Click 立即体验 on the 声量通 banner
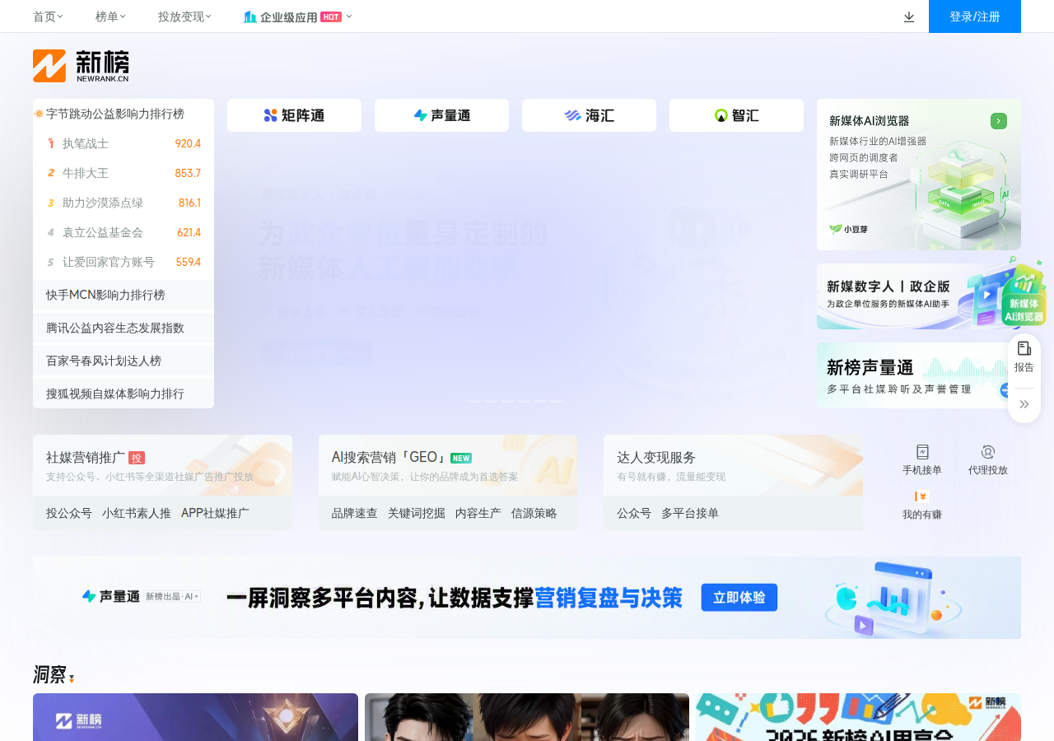1054x741 pixels. tap(739, 598)
